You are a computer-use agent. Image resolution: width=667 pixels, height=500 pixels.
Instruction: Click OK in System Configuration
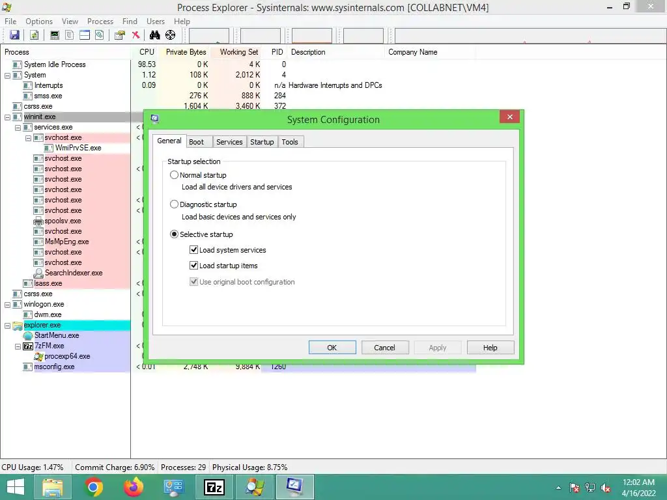332,348
